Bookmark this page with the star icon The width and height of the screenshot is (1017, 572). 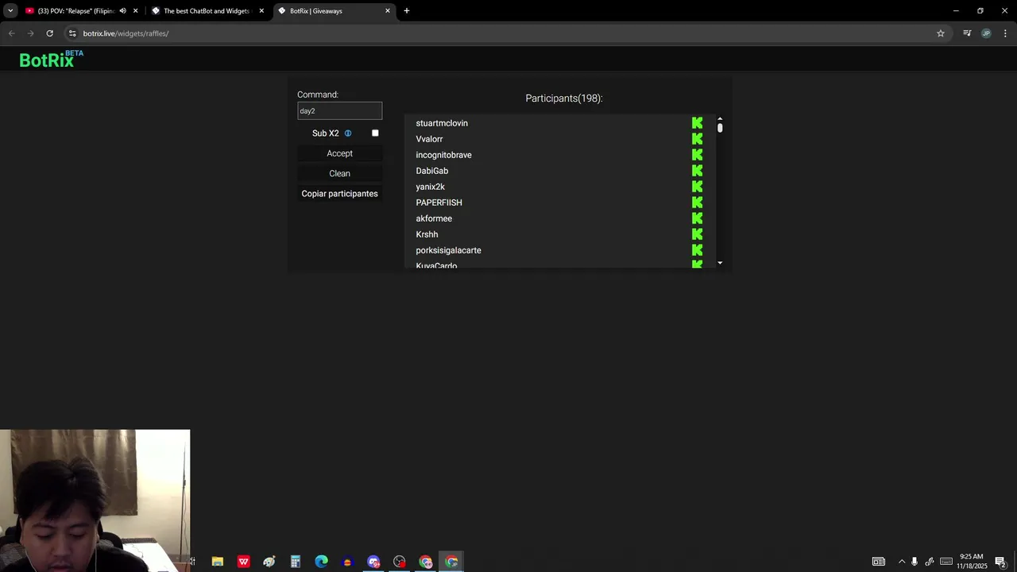click(941, 33)
